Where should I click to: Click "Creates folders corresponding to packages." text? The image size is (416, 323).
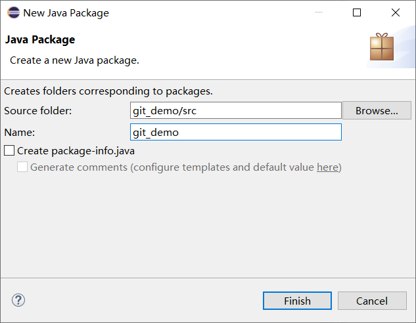[x=108, y=91]
